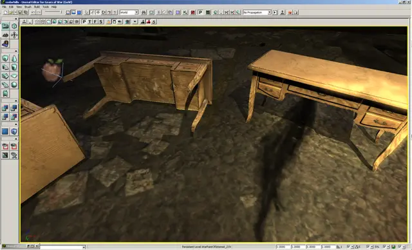412x250 pixels.
Task: Select the Sheet brush builder
Action: [x=14, y=76]
